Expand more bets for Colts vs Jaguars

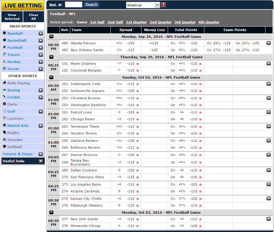(x=269, y=84)
